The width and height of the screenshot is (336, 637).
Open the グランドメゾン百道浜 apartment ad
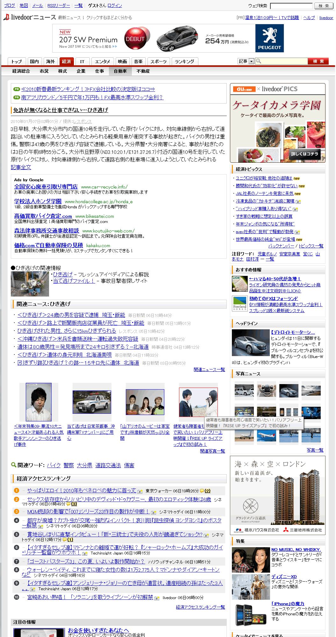[x=278, y=495]
